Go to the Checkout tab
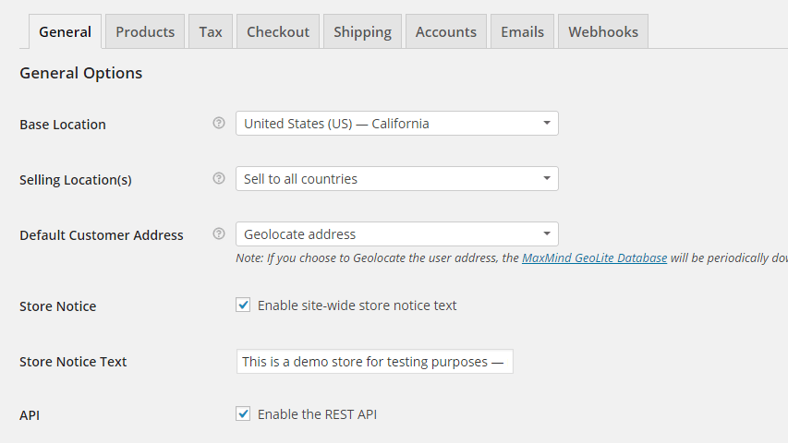Screen dimensions: 788x443 point(278,31)
